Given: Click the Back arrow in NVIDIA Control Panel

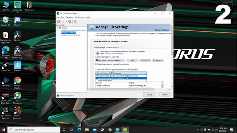Looking at the screenshot, I should click(59, 21).
